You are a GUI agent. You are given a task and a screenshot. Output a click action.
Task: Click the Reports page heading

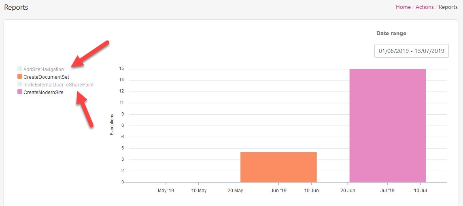(x=16, y=7)
